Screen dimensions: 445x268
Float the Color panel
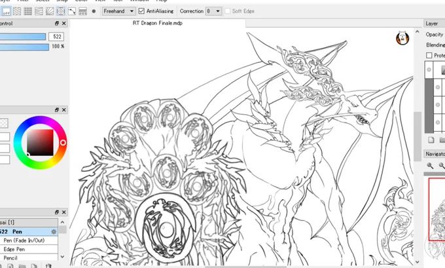[57, 109]
